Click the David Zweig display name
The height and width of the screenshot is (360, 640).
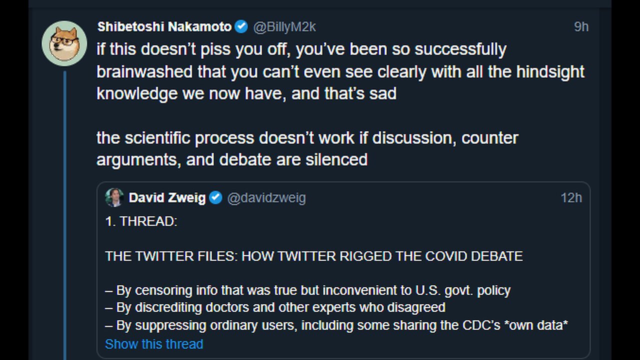[167, 198]
